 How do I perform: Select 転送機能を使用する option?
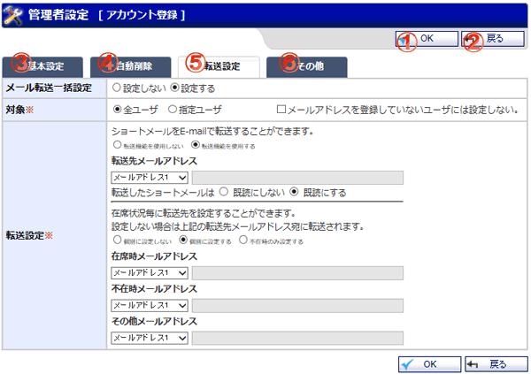(196, 145)
